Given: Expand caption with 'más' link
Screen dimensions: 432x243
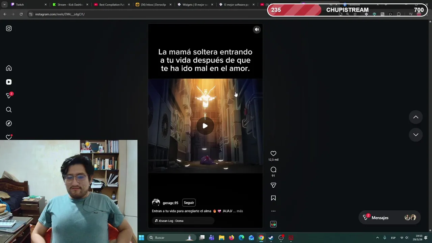Looking at the screenshot, I should pyautogui.click(x=240, y=211).
